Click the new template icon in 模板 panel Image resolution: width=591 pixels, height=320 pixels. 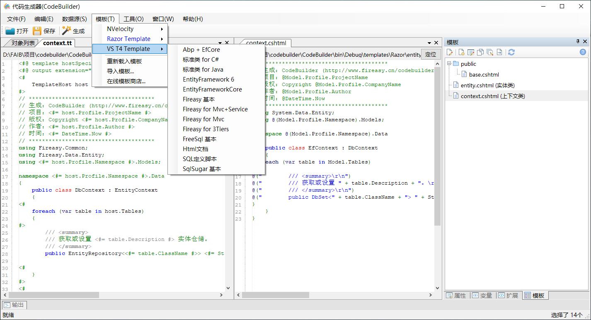[x=461, y=52]
